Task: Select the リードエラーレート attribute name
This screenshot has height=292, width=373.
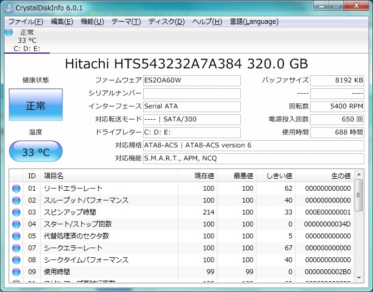Action: (x=73, y=189)
